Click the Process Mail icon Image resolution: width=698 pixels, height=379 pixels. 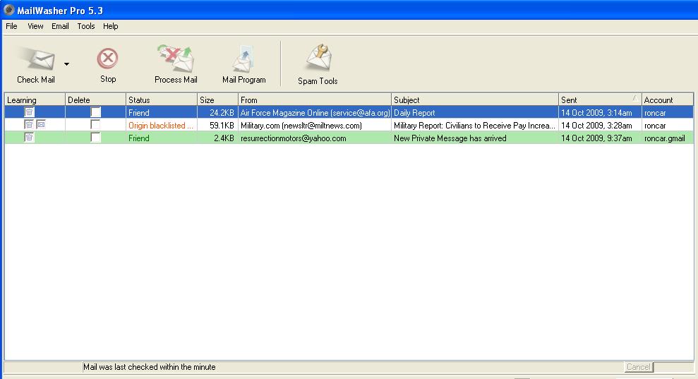coord(176,59)
